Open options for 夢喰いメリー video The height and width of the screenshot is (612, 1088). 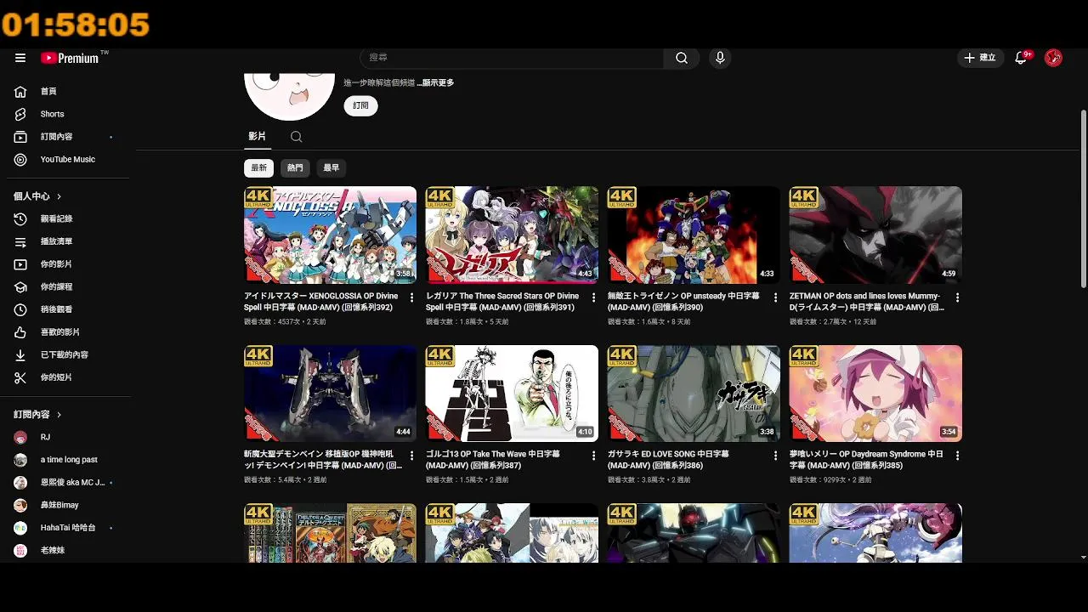pyautogui.click(x=957, y=456)
